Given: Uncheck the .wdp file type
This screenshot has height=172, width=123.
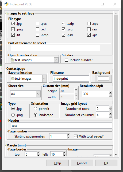Looking at the screenshot, I should pyautogui.click(x=64, y=24).
